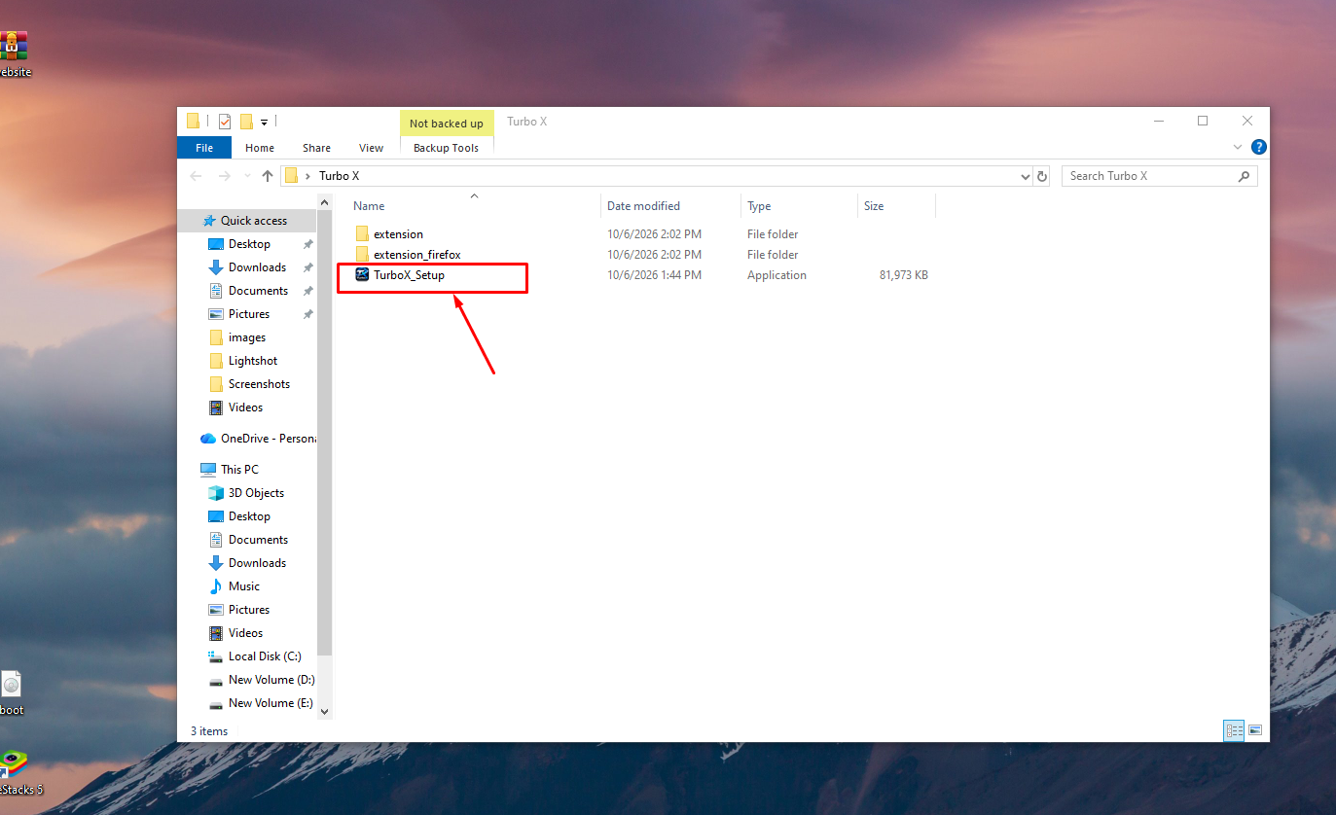1336x815 pixels.
Task: Open the Backup Tools tab
Action: click(x=447, y=148)
